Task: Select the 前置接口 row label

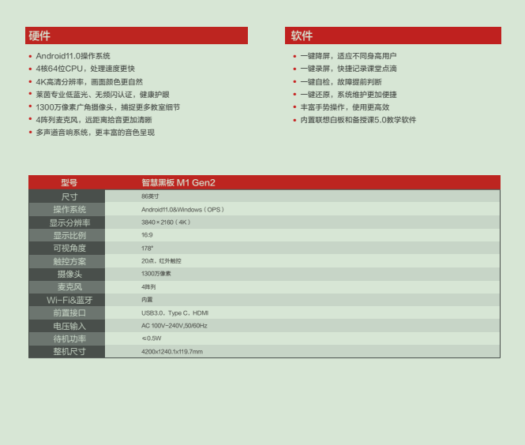Action: 67,312
